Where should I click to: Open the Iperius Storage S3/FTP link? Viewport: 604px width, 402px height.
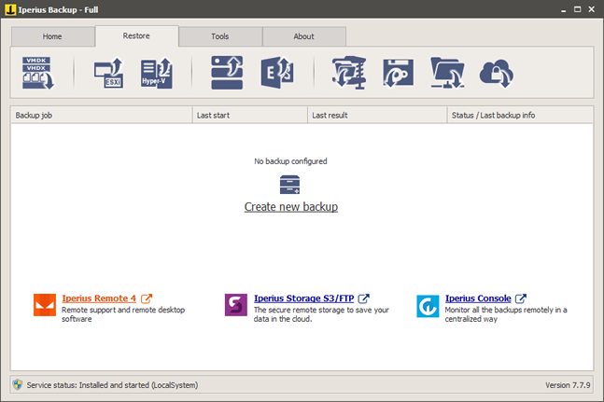(304, 298)
